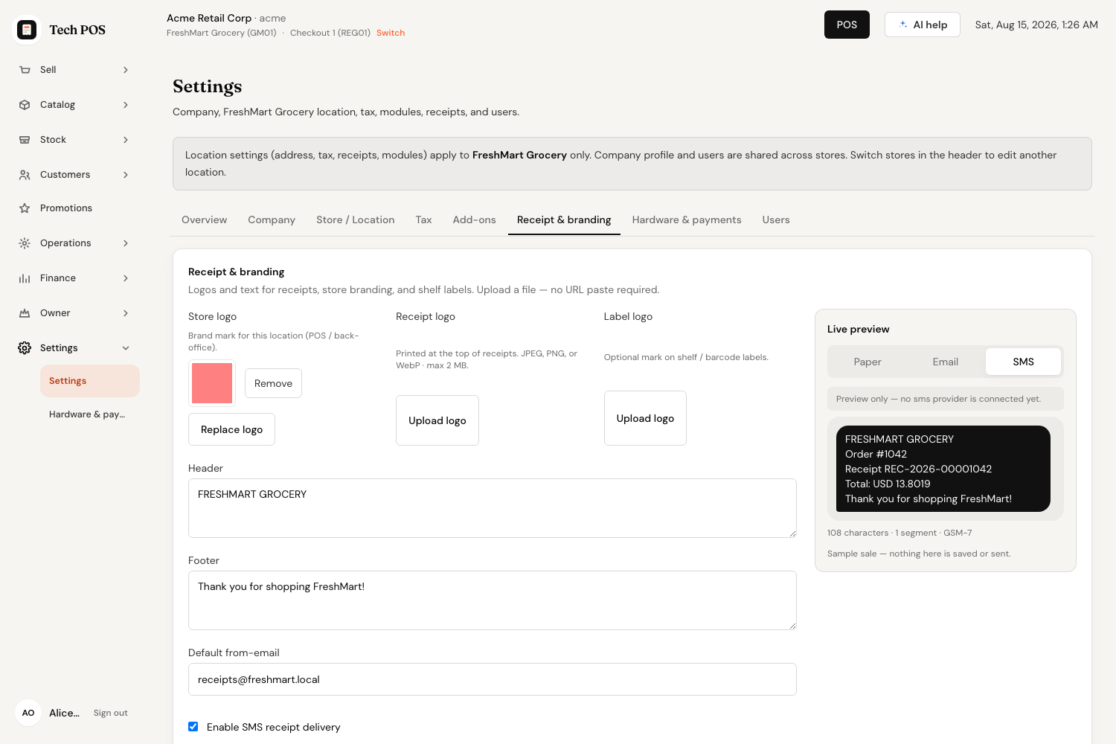
Task: Go to the Tax tab
Action: pyautogui.click(x=424, y=220)
